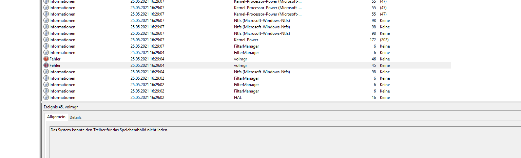Click the info icon of the Kernel-Power row
Image resolution: width=521 pixels, height=158 pixels.
(x=46, y=40)
